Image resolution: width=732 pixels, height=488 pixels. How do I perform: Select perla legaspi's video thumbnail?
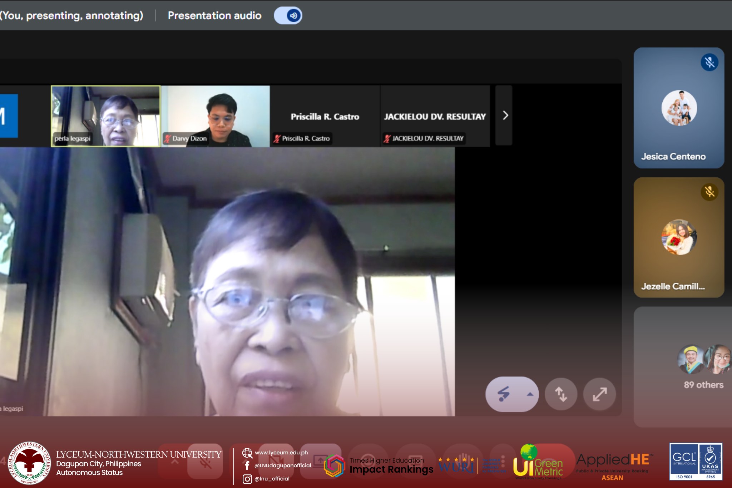[x=106, y=116]
